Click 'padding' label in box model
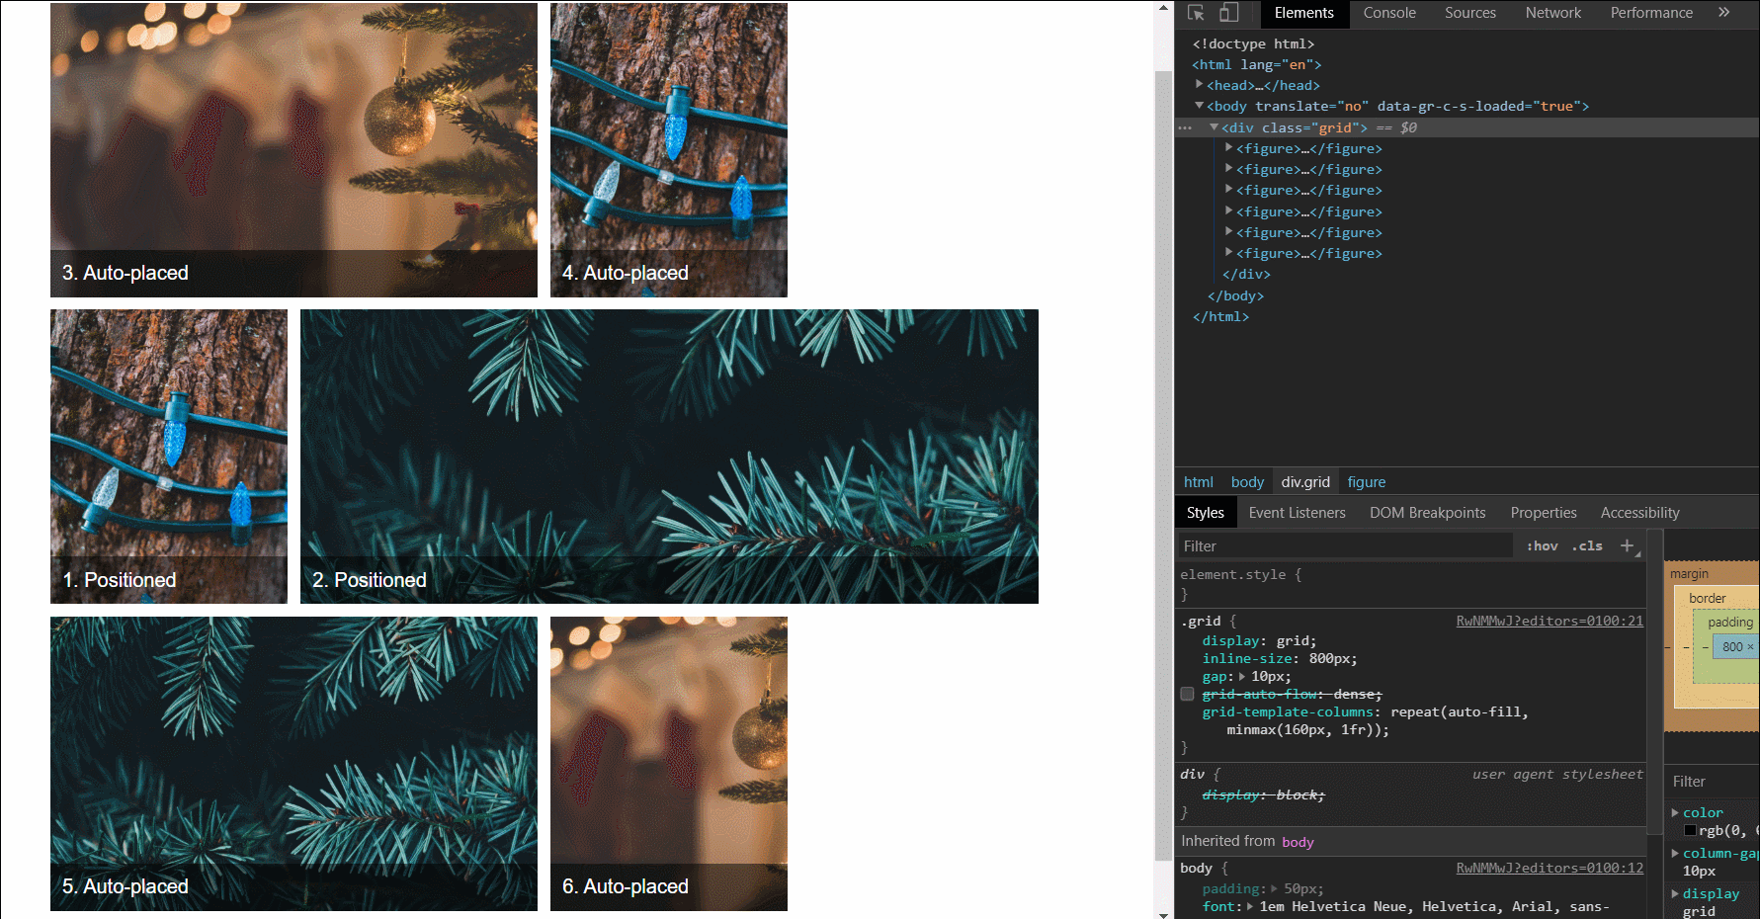Image resolution: width=1760 pixels, height=919 pixels. coord(1730,623)
